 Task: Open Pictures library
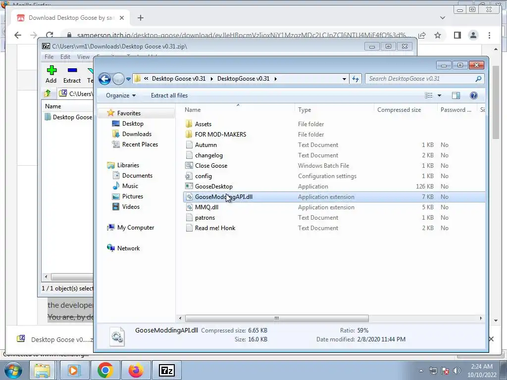tap(132, 196)
